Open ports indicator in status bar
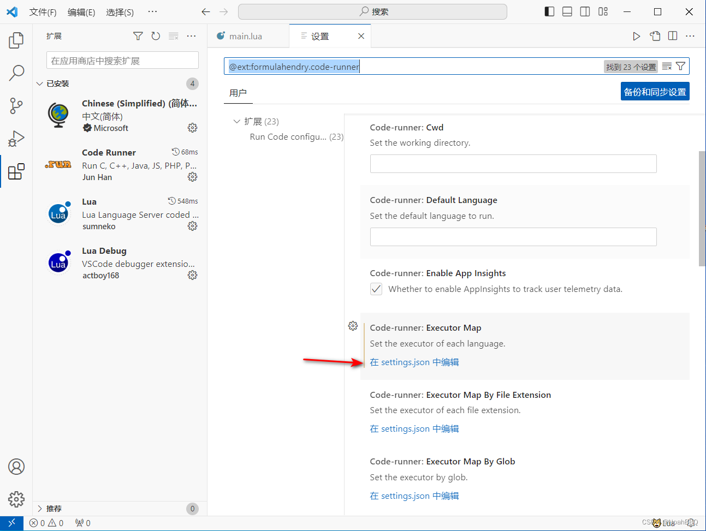This screenshot has width=706, height=531. 83,523
